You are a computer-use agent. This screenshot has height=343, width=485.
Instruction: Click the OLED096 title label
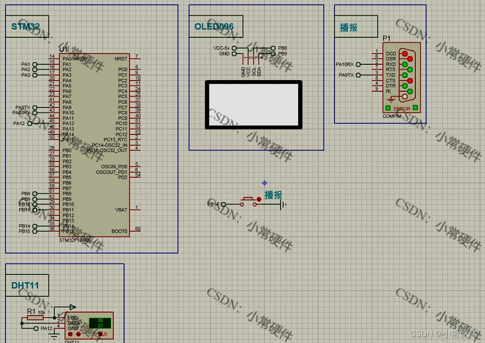214,26
